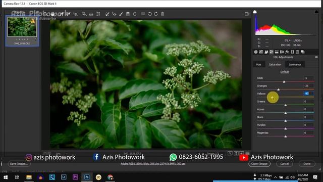Screen dimensions: 323x182
Task: Select the Transform tool
Action: point(98,14)
